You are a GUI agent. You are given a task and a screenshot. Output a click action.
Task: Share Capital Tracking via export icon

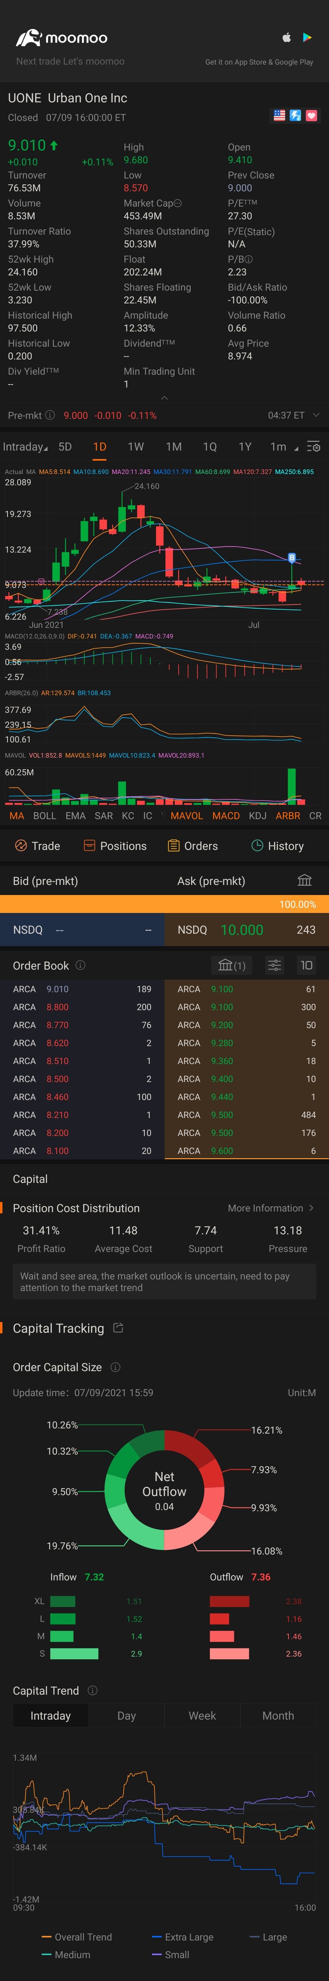(119, 1328)
